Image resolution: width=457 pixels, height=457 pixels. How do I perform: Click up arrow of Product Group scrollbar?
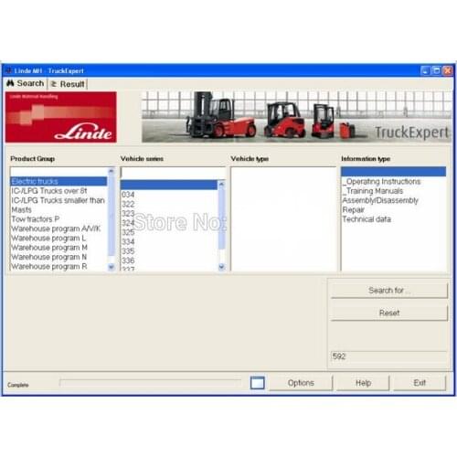click(x=112, y=171)
